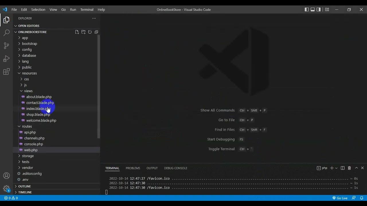367x206 pixels.
Task: Open the View menu
Action: (x=53, y=9)
